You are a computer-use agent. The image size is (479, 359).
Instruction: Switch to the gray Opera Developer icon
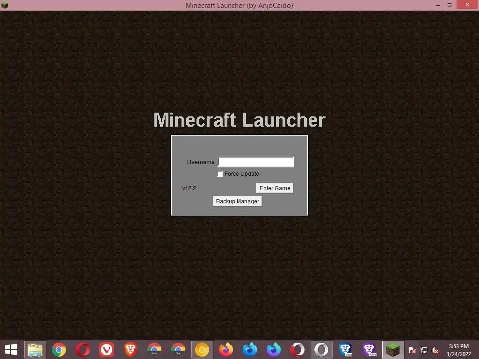[x=321, y=350]
